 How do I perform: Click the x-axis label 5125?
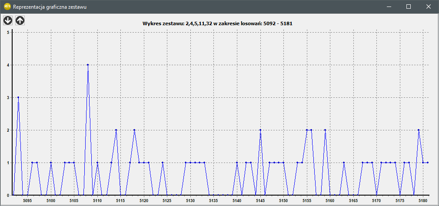point(167,201)
